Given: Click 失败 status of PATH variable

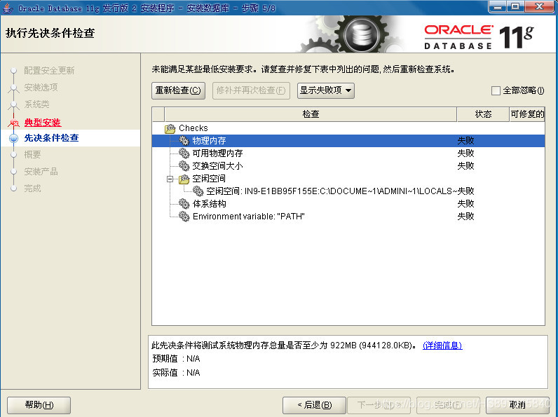Looking at the screenshot, I should click(465, 217).
